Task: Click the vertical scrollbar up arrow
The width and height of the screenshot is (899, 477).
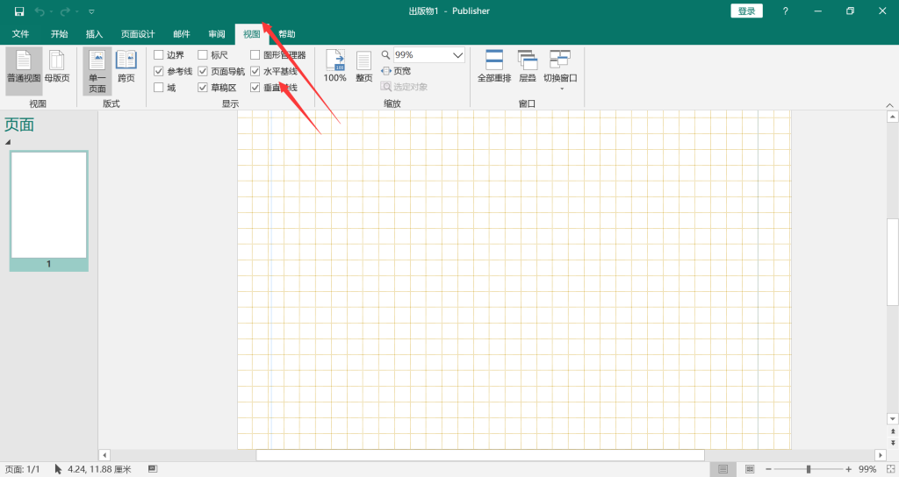Action: click(892, 117)
